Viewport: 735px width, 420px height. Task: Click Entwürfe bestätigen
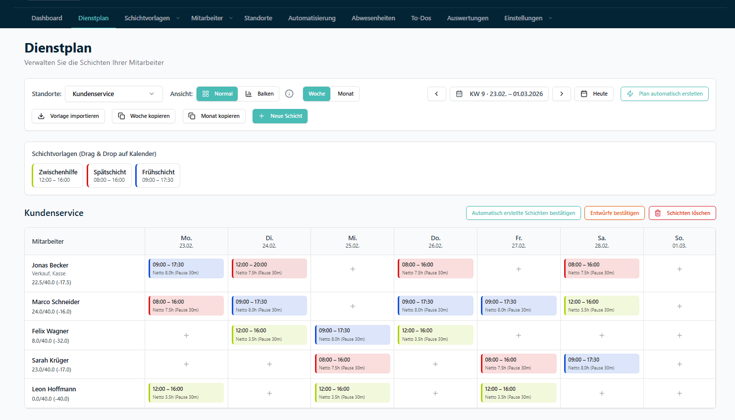point(614,213)
